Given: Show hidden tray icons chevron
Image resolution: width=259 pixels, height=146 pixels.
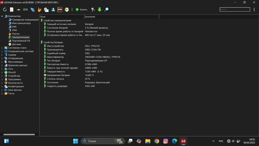Looking at the screenshot, I should (213, 141).
